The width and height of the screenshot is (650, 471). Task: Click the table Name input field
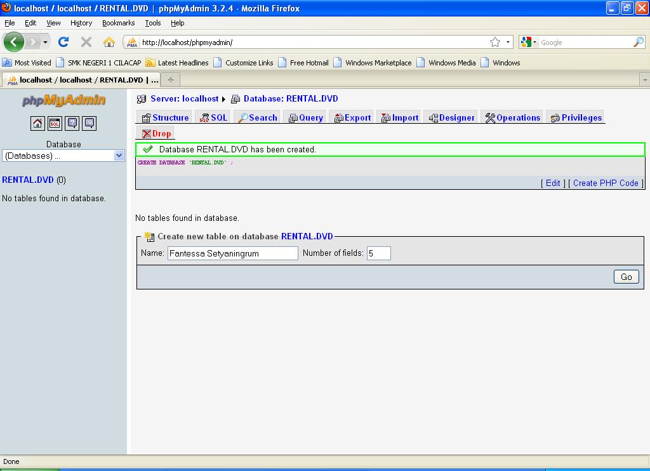(x=232, y=253)
